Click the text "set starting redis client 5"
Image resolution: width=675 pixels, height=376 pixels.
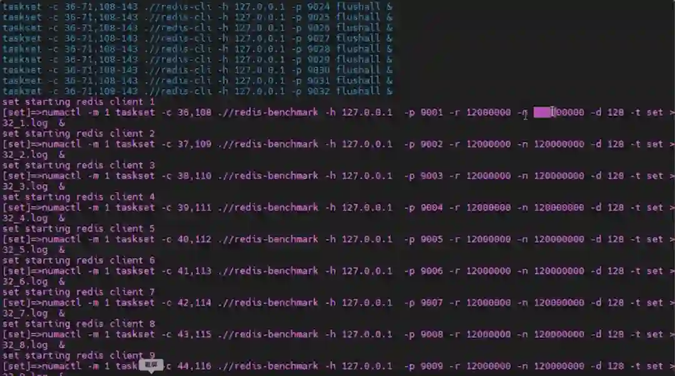coord(78,229)
